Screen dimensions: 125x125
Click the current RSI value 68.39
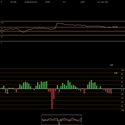(115, 27)
